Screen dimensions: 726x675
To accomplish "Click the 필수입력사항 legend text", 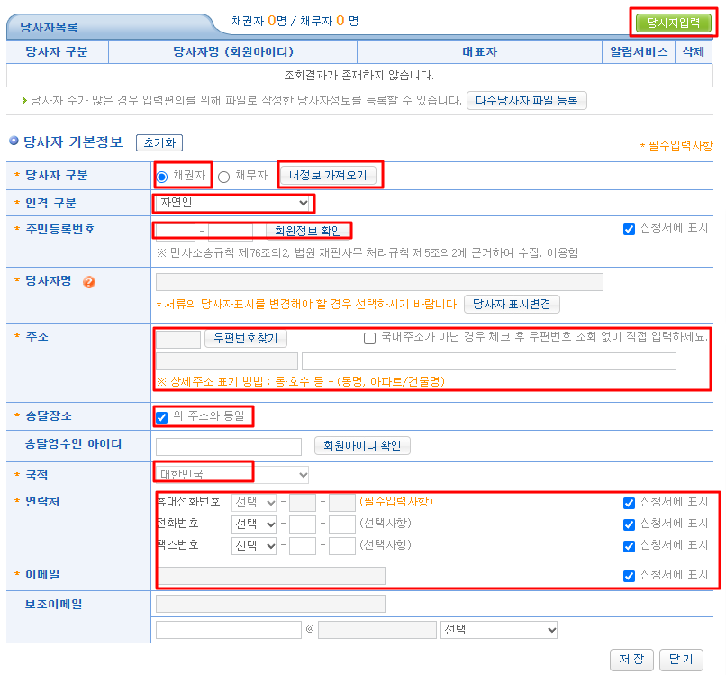I will (x=676, y=145).
